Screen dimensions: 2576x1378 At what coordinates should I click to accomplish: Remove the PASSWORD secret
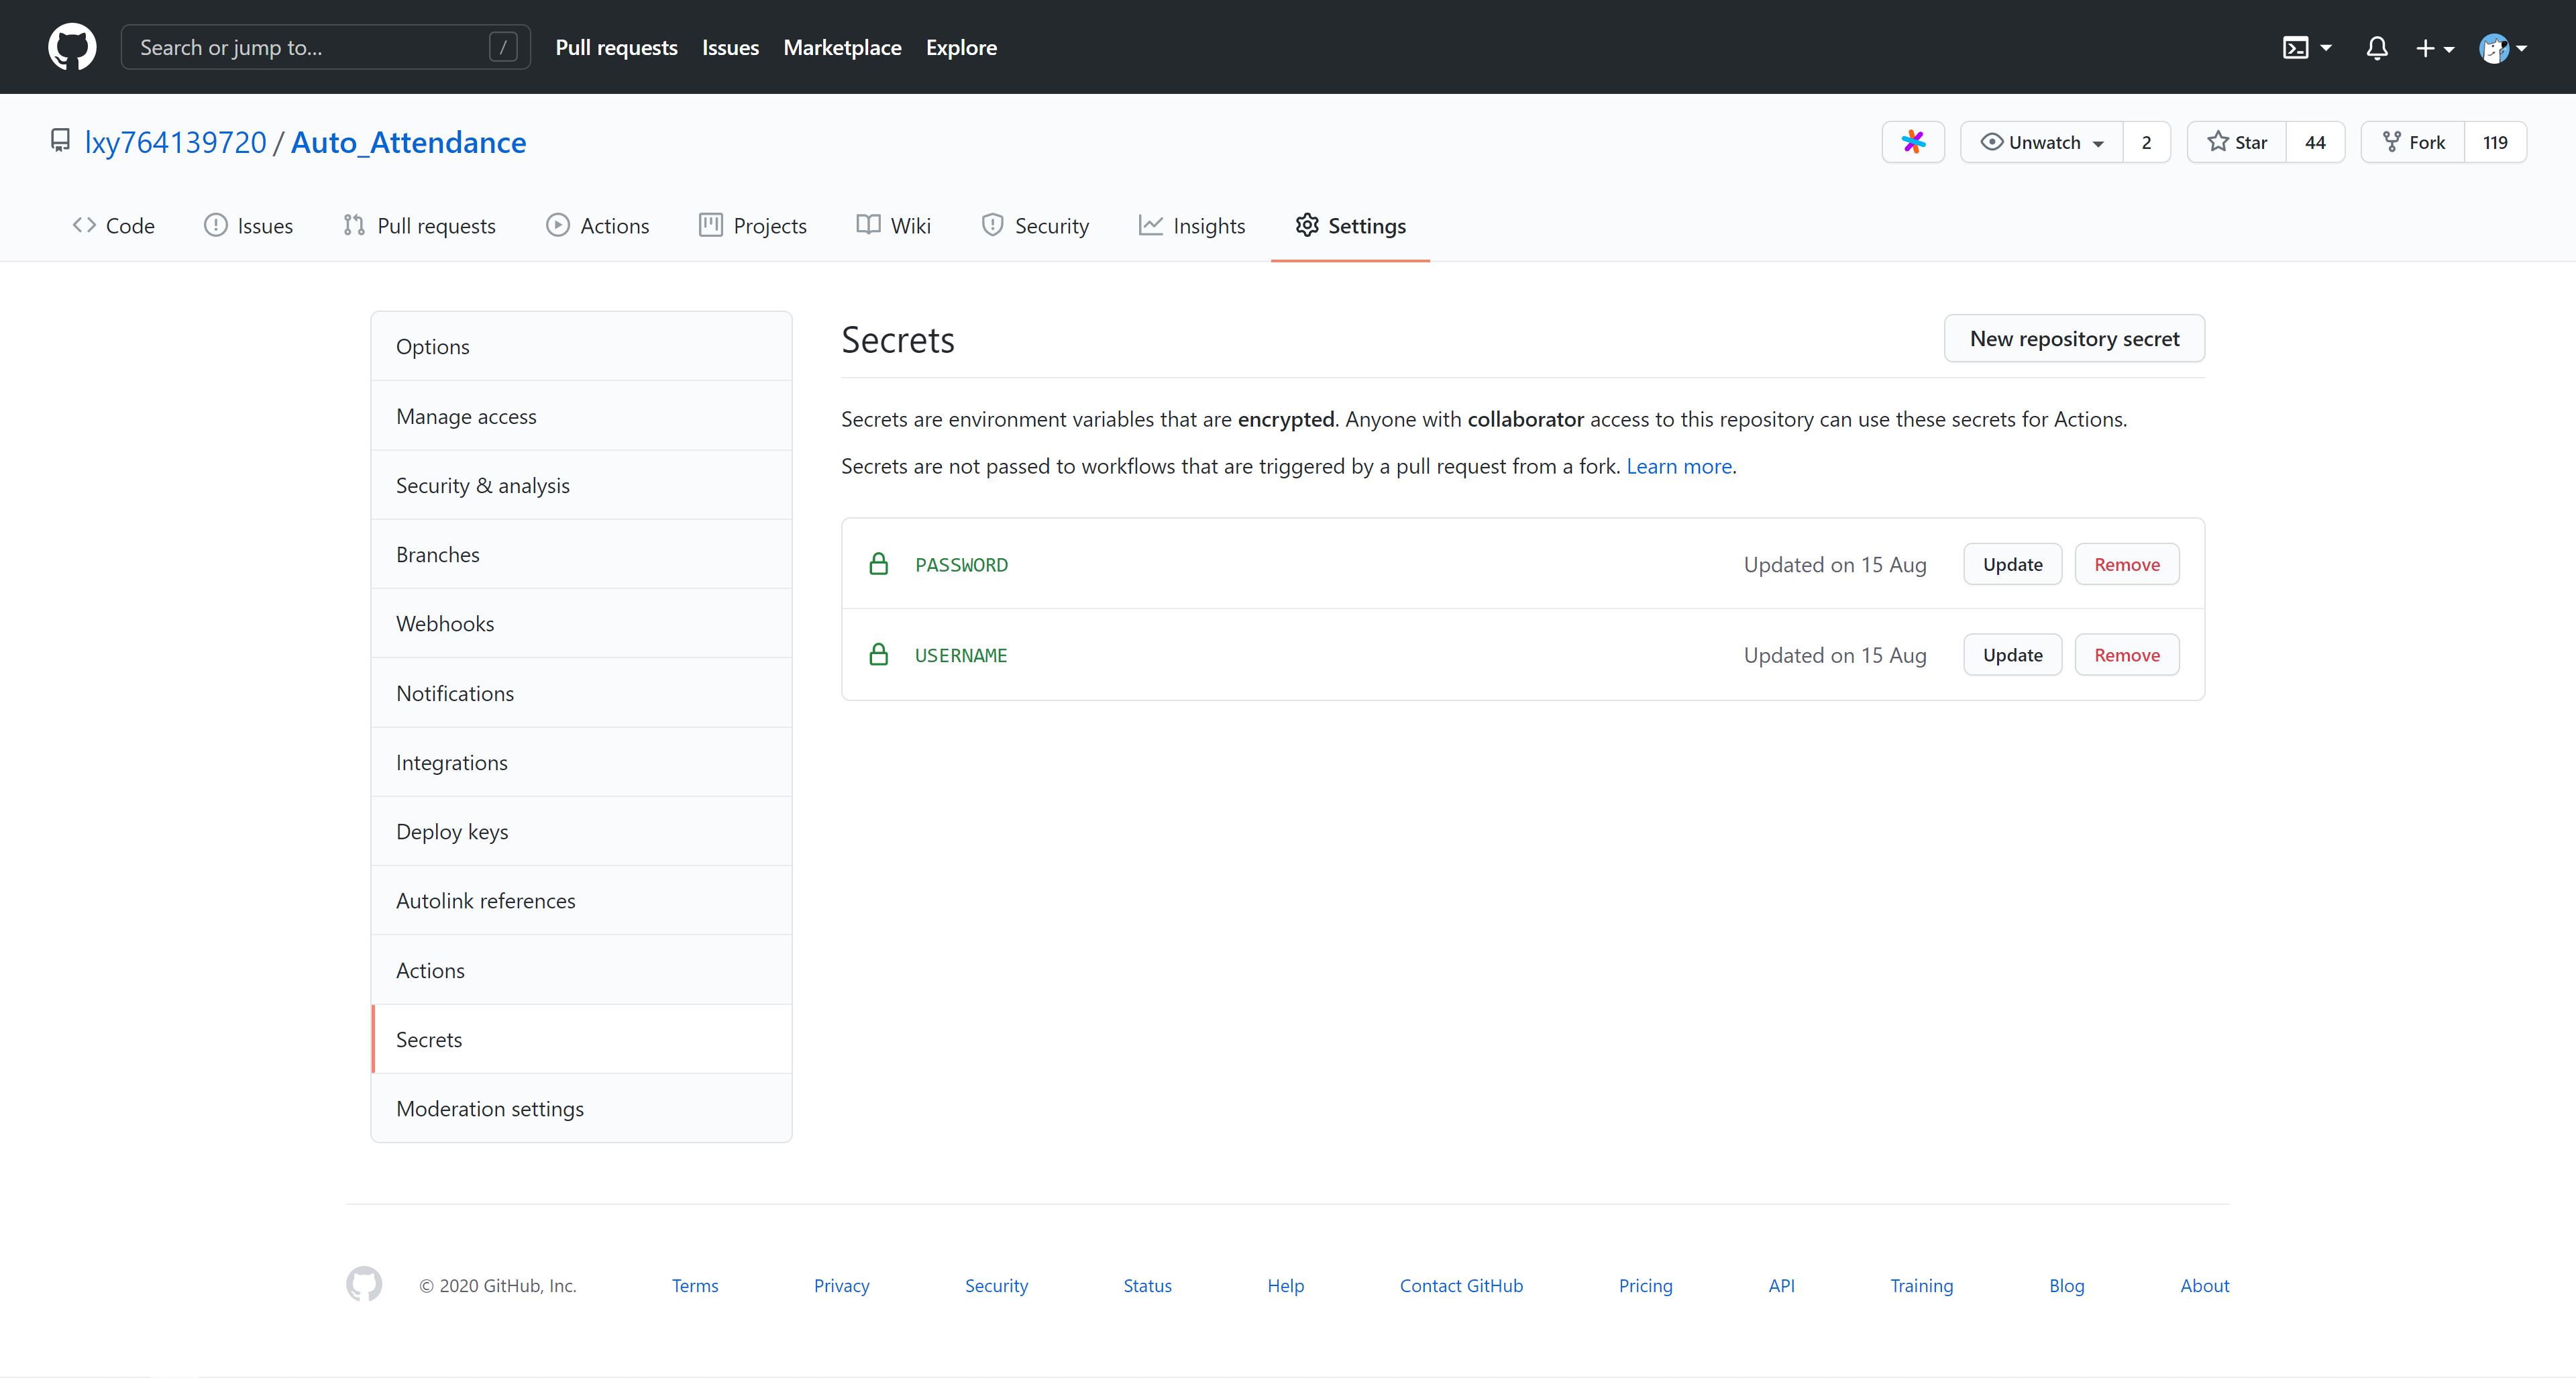[x=2127, y=564]
